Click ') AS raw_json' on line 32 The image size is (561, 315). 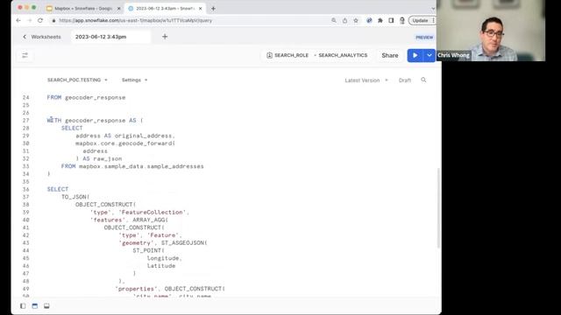tap(99, 158)
